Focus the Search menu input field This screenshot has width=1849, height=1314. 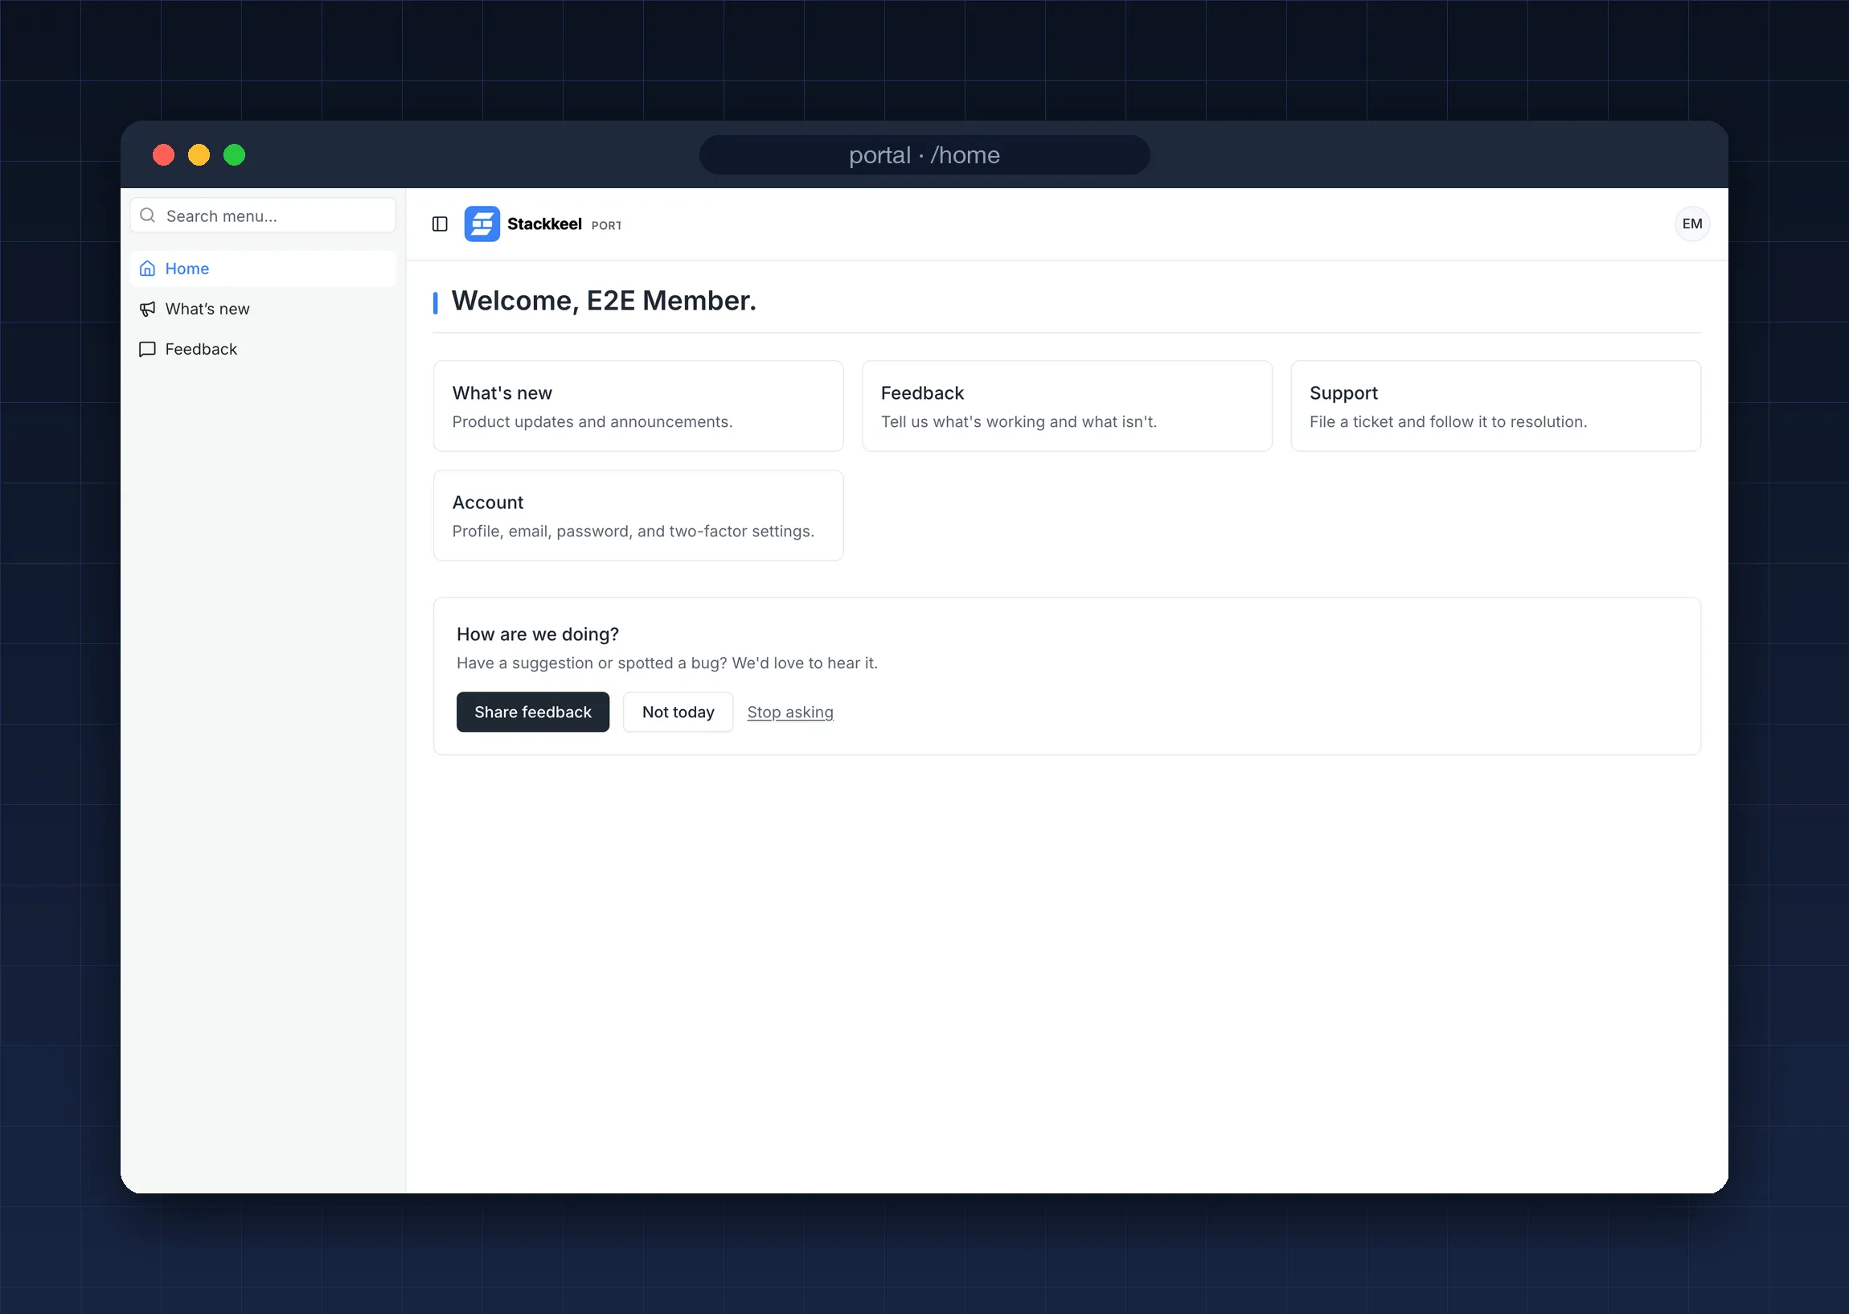coord(263,216)
